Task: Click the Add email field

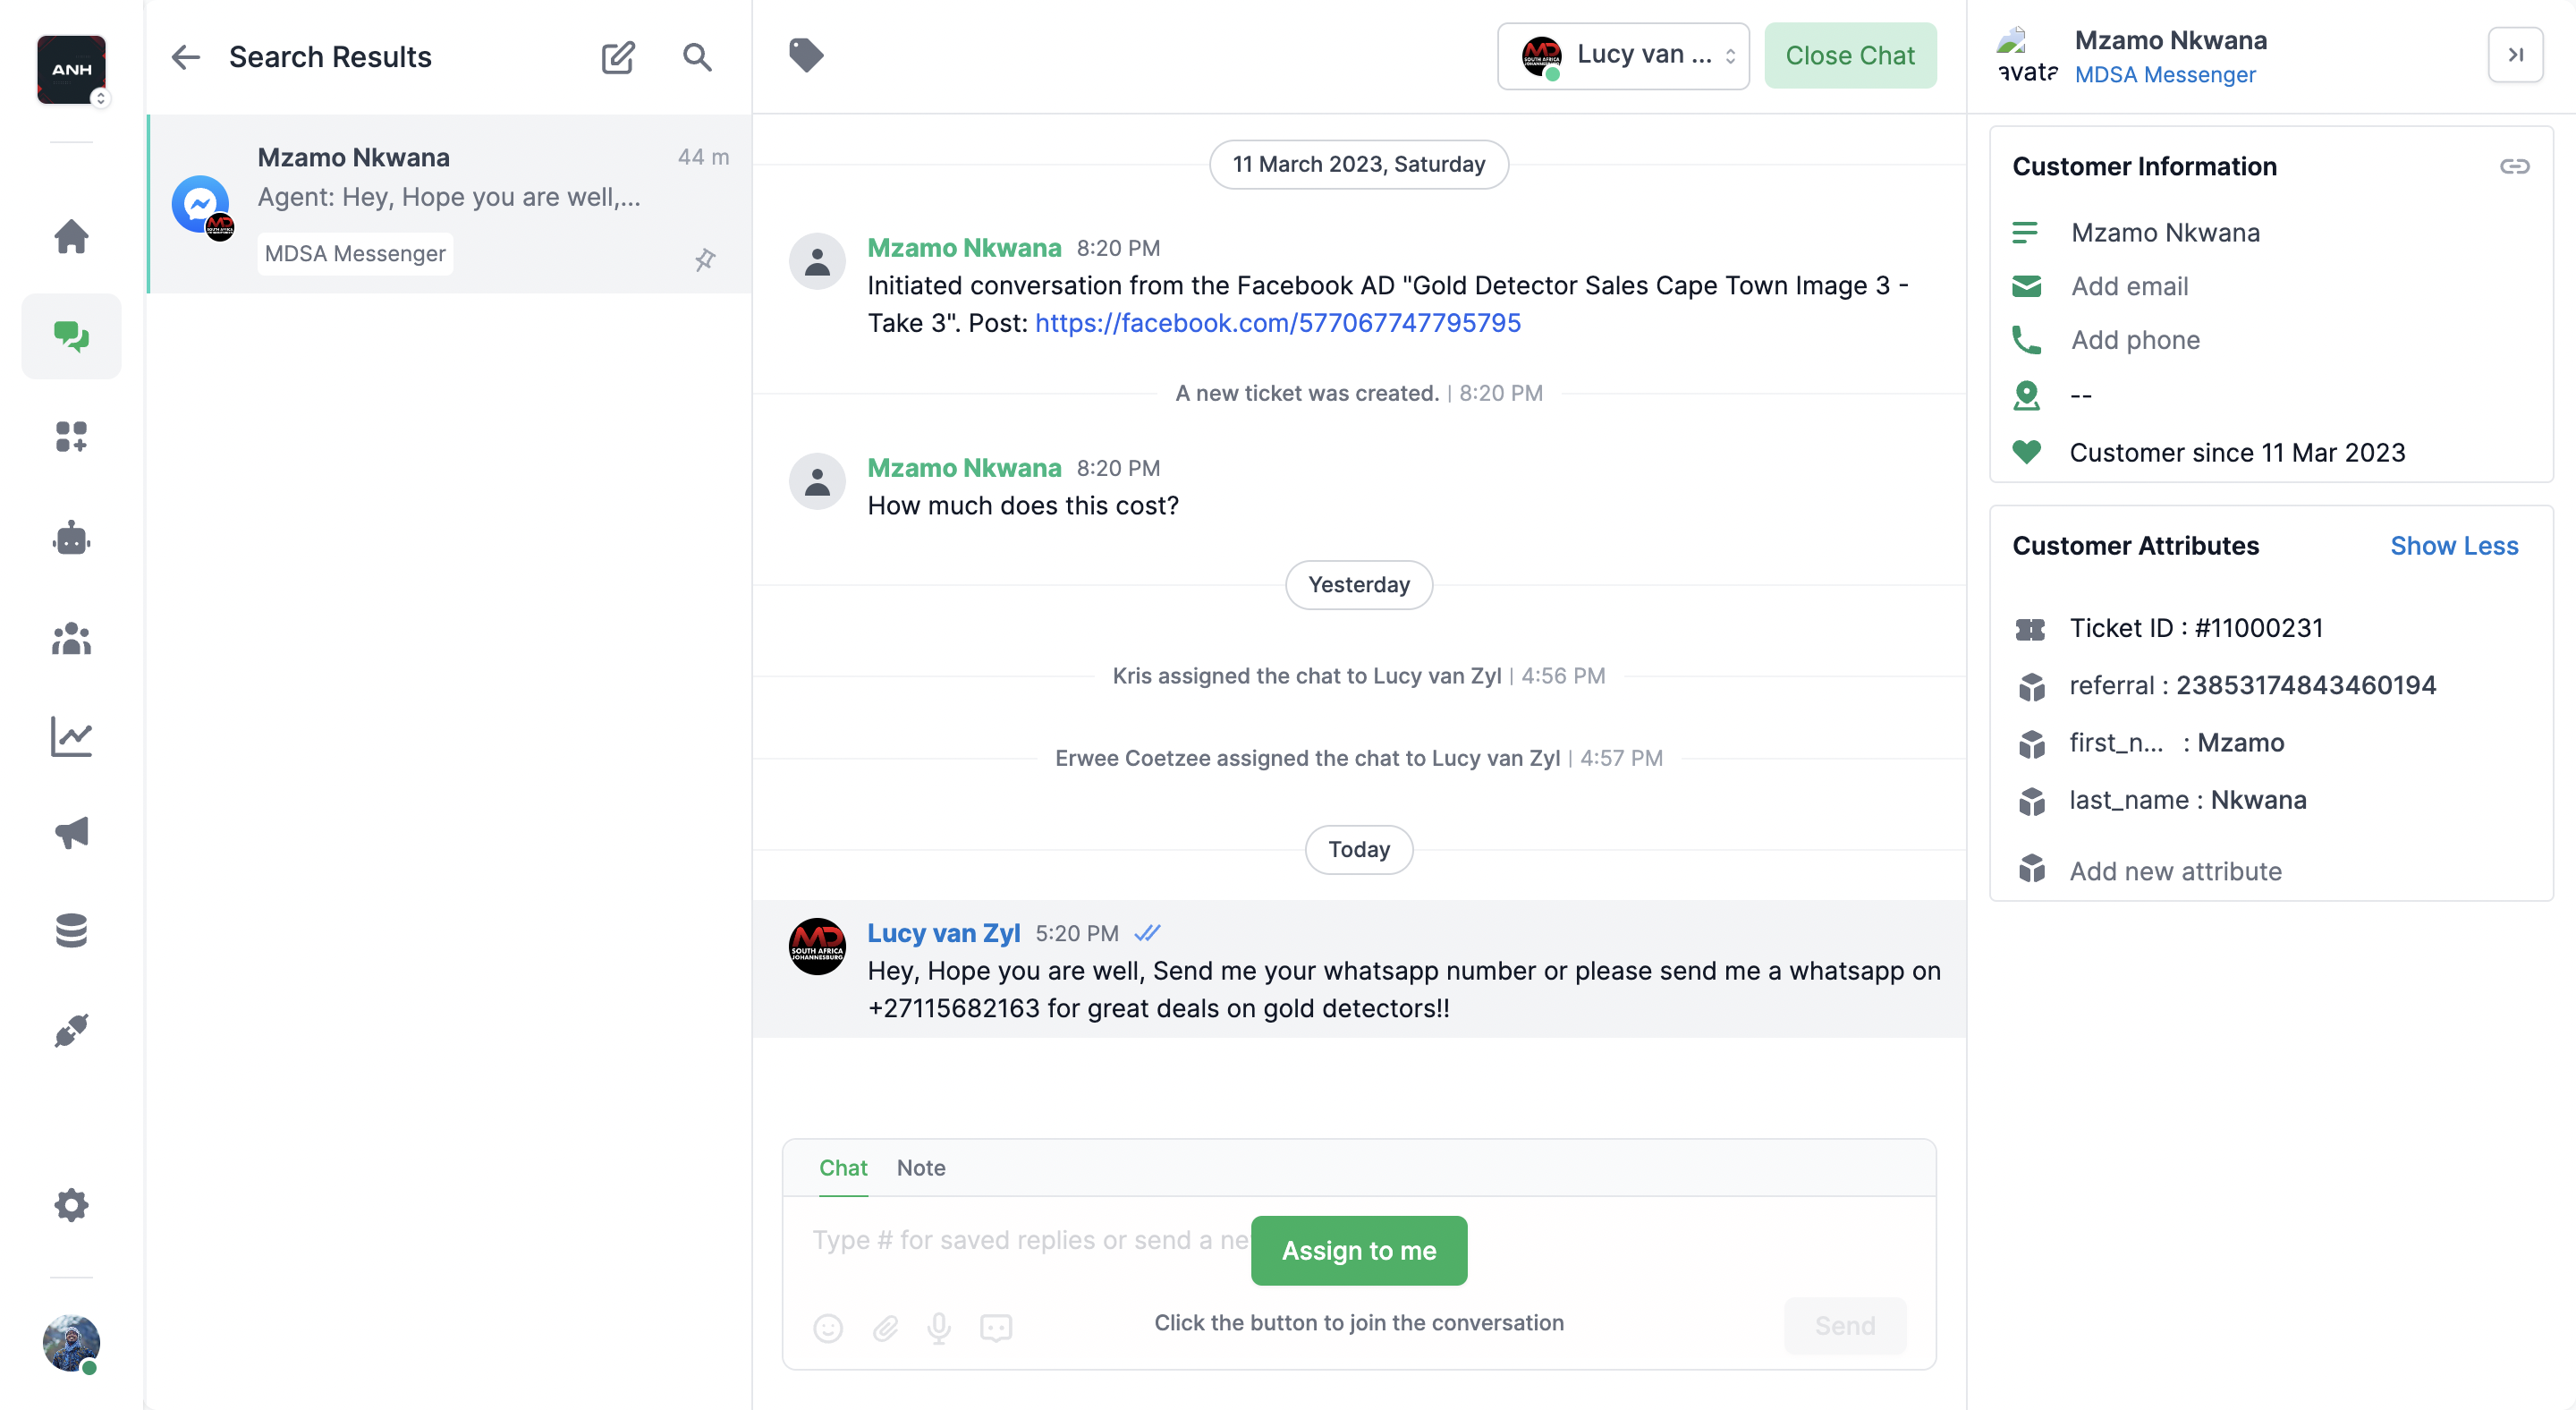Action: (2129, 286)
